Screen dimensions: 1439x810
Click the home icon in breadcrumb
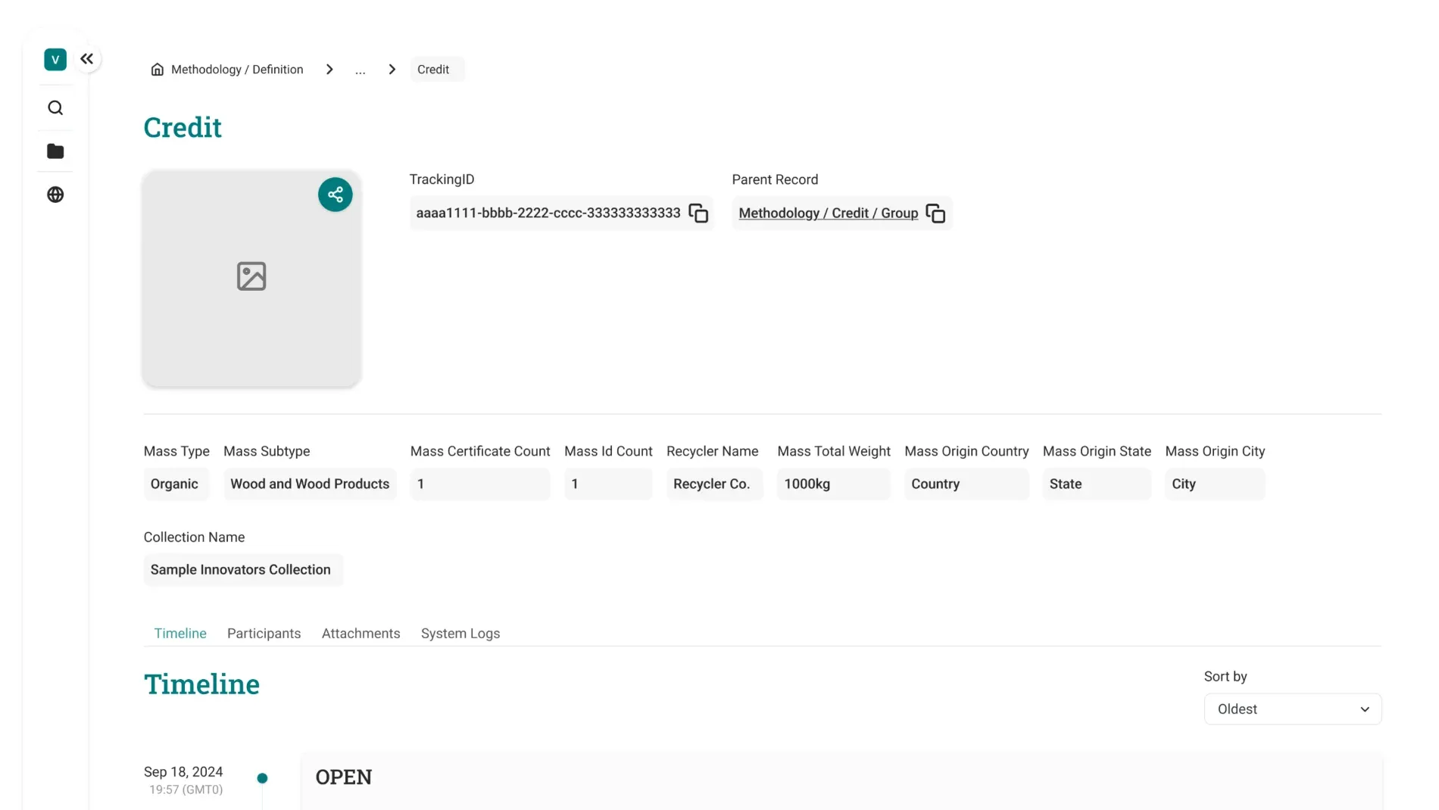point(158,70)
